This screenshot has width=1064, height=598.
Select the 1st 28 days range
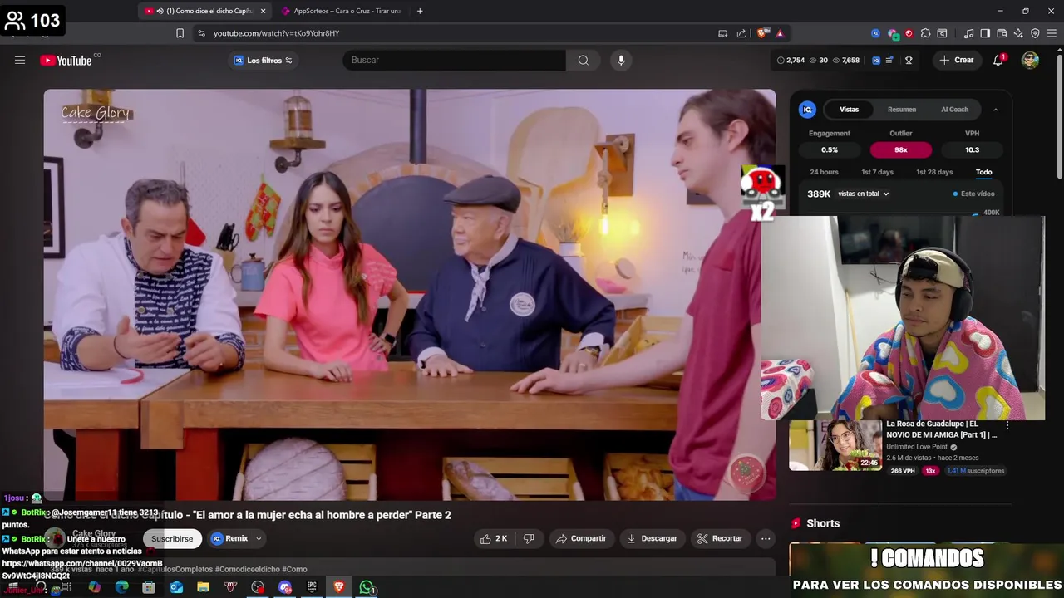[934, 172]
